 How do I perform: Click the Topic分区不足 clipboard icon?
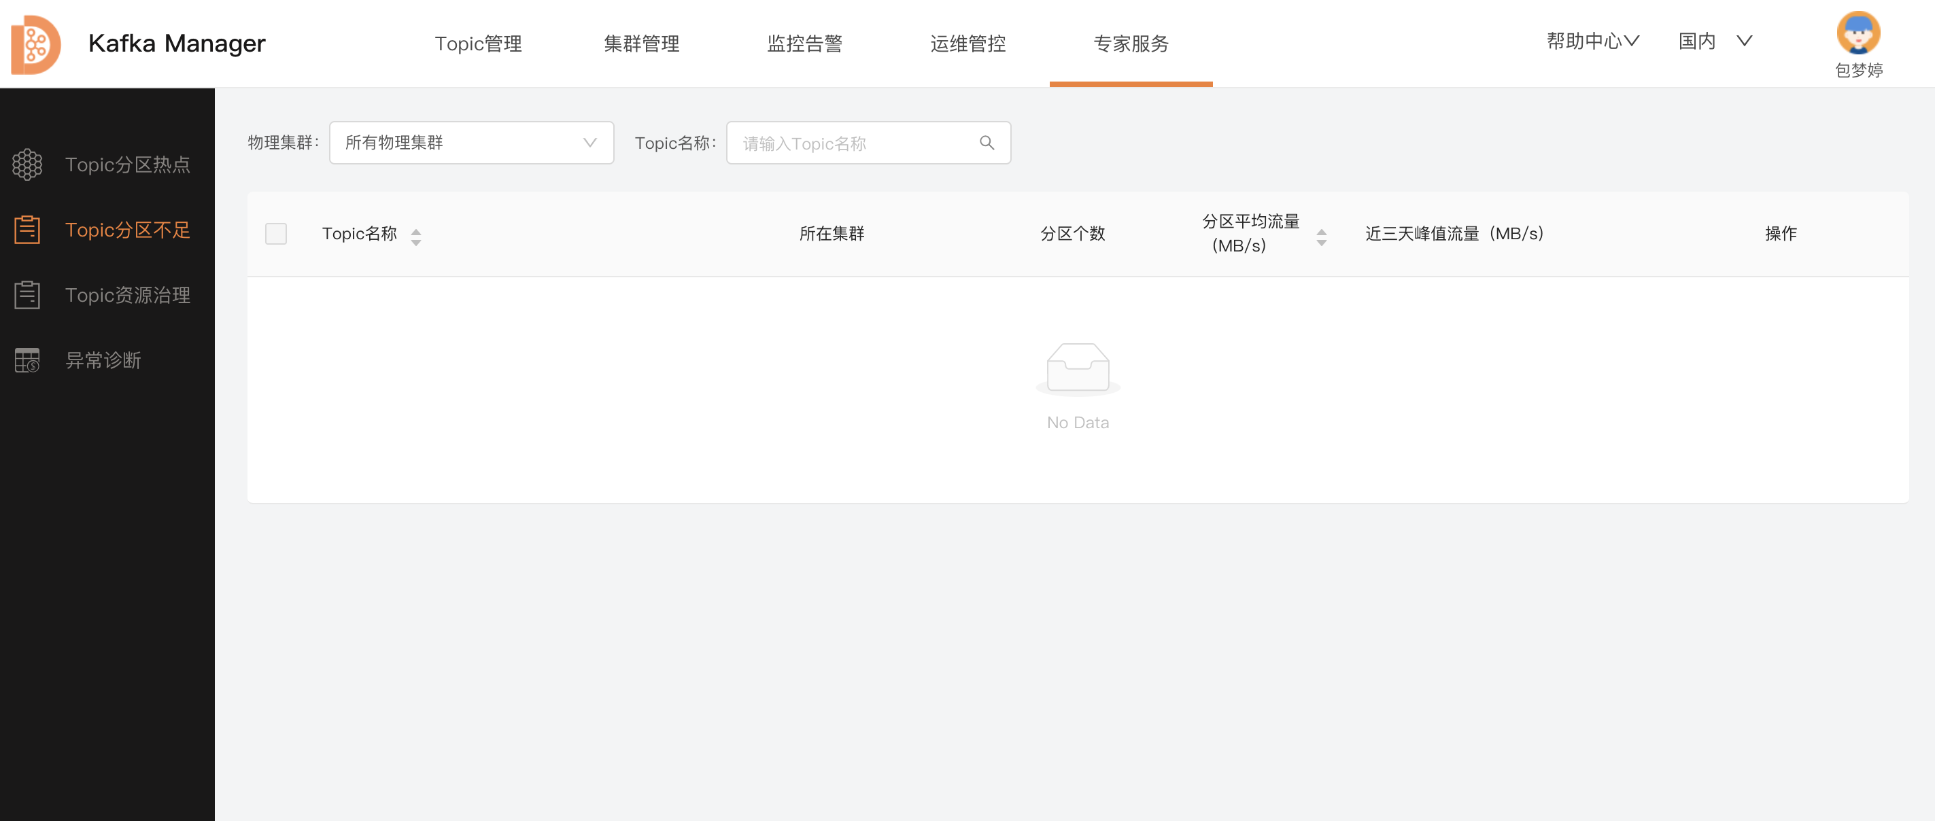[x=28, y=230]
